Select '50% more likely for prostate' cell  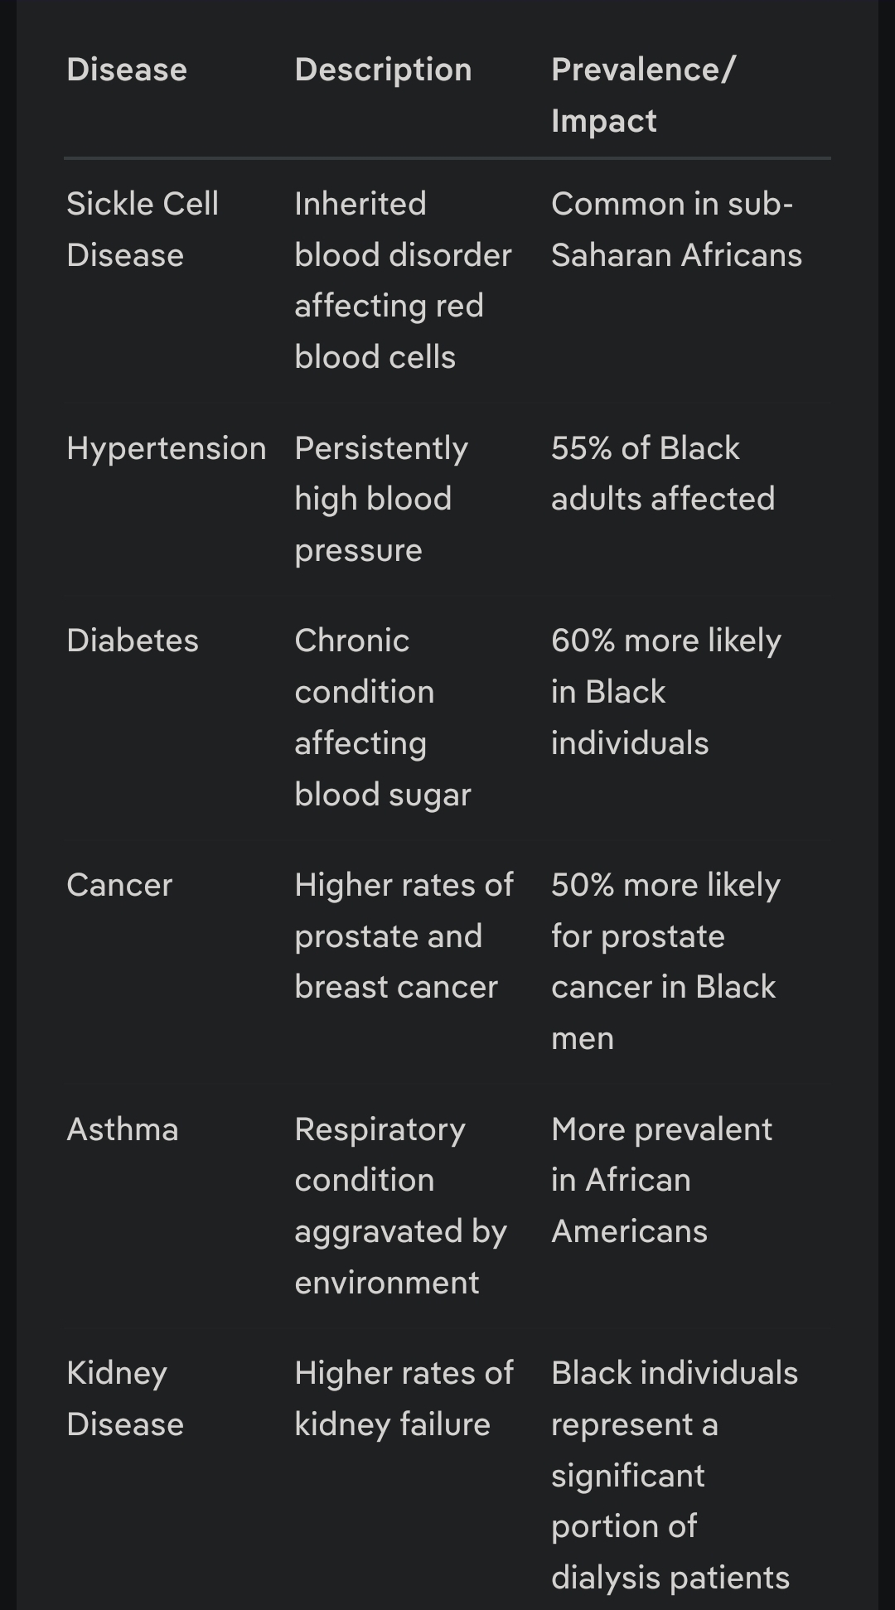click(665, 961)
